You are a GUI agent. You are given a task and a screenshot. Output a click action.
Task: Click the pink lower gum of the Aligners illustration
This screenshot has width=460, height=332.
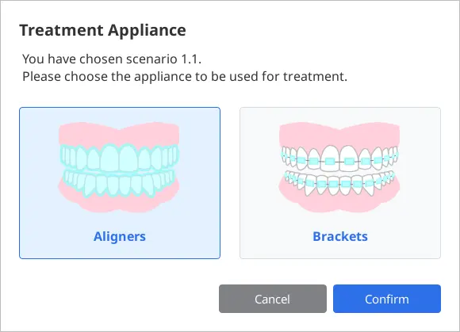click(119, 203)
